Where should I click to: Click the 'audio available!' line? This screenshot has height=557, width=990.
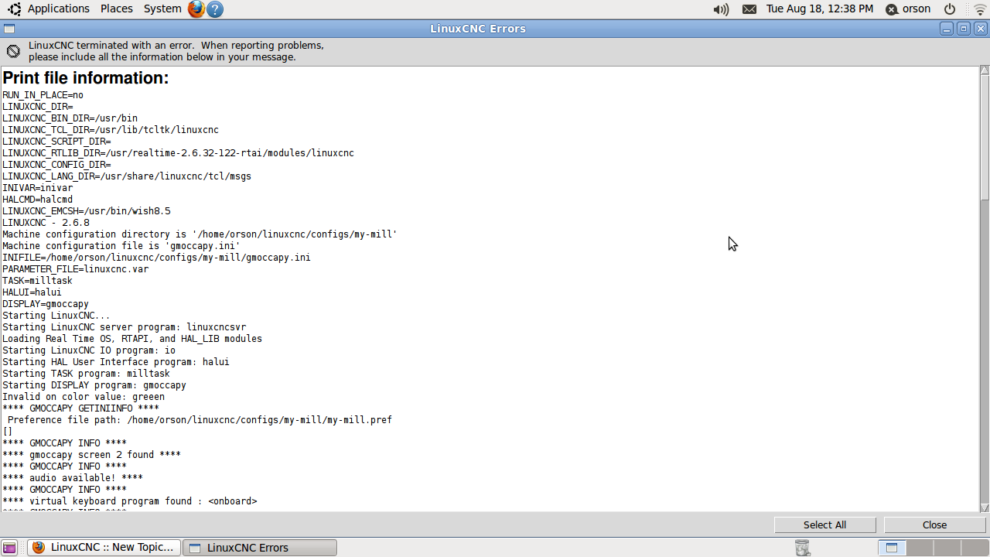[73, 478]
